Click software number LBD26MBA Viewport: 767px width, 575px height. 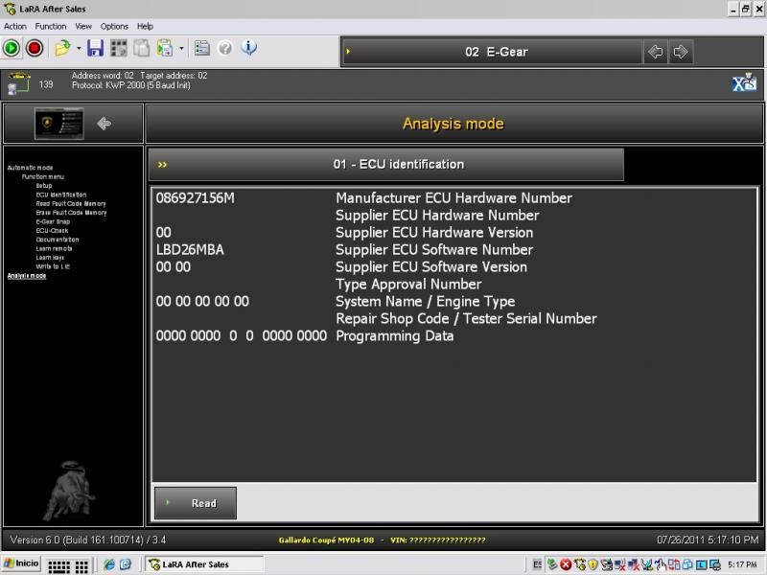(190, 250)
